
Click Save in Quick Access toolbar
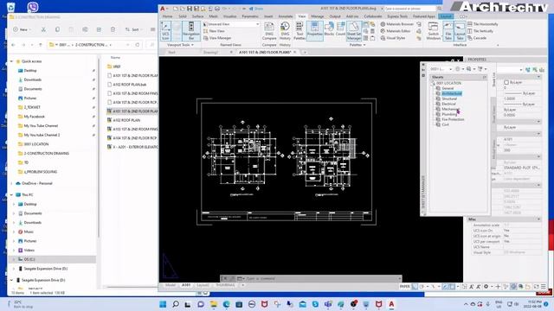[190, 9]
